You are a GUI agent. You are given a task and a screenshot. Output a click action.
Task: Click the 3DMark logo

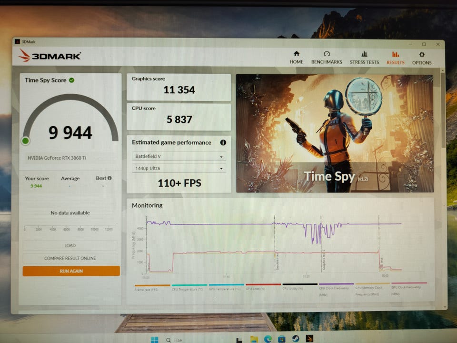click(50, 55)
